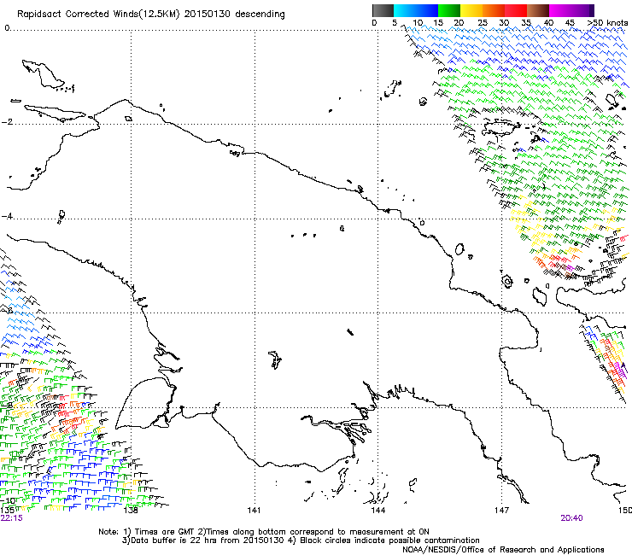Click the '>50 knots' legend label
Image resolution: width=632 pixels, height=555 pixels.
607,23
